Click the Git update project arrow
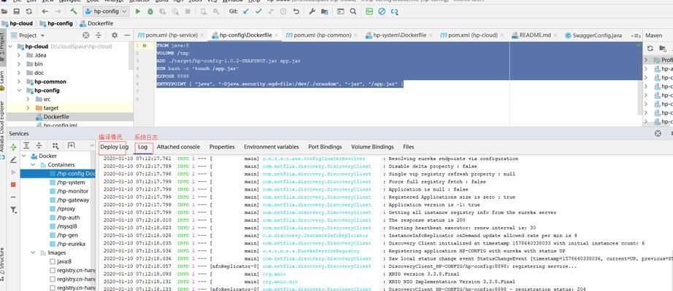 246,12
